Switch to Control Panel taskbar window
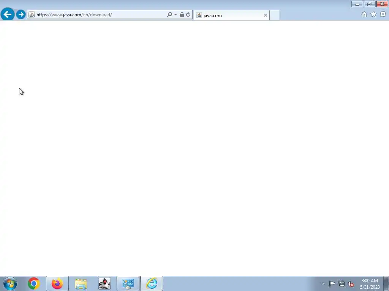This screenshot has width=389, height=291. click(x=128, y=283)
